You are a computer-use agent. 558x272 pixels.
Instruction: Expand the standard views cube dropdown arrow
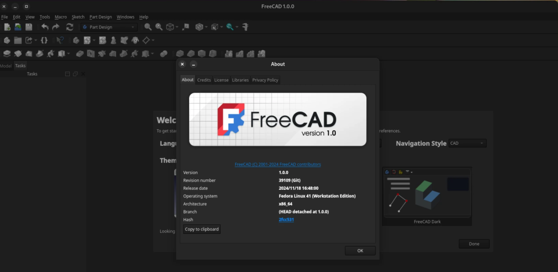pyautogui.click(x=177, y=27)
